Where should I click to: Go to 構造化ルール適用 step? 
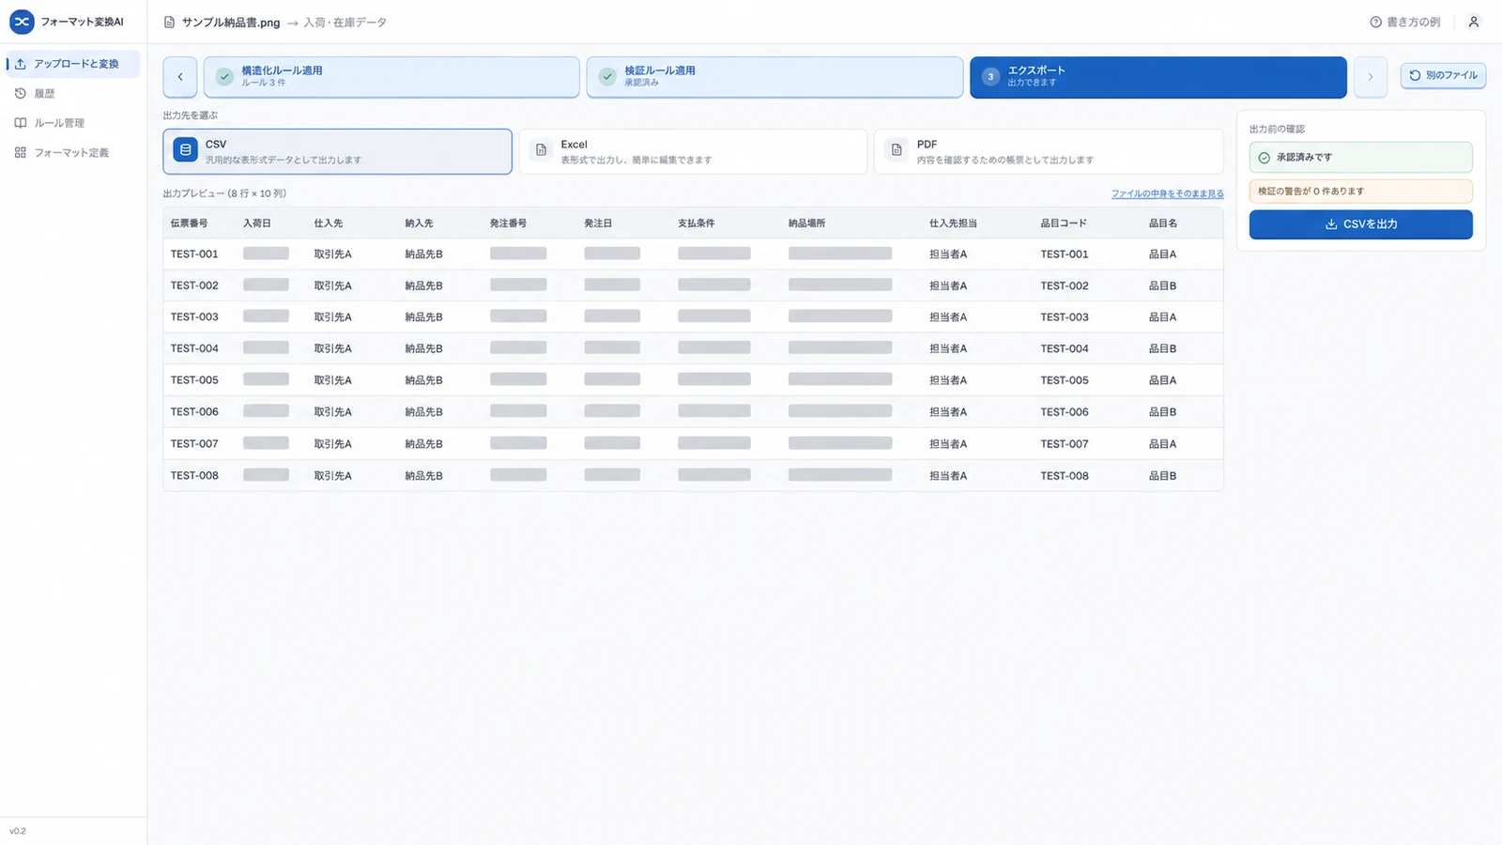[391, 77]
